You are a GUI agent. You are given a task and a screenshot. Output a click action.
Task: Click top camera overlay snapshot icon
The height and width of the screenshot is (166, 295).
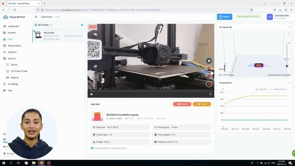pos(209,60)
